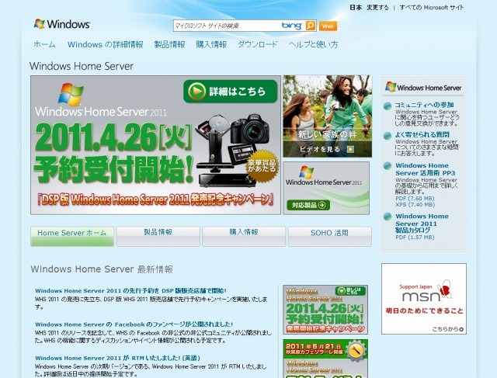
Task: Open 製品情報 in the top navigation bar
Action: click(169, 44)
